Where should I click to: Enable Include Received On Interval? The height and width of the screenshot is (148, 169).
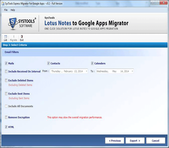click(x=6, y=71)
